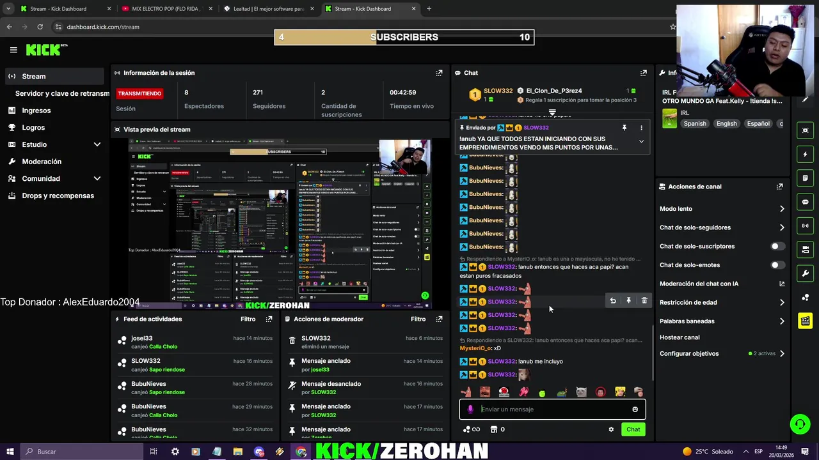Open Chat de solo-seguidores options

point(722,227)
